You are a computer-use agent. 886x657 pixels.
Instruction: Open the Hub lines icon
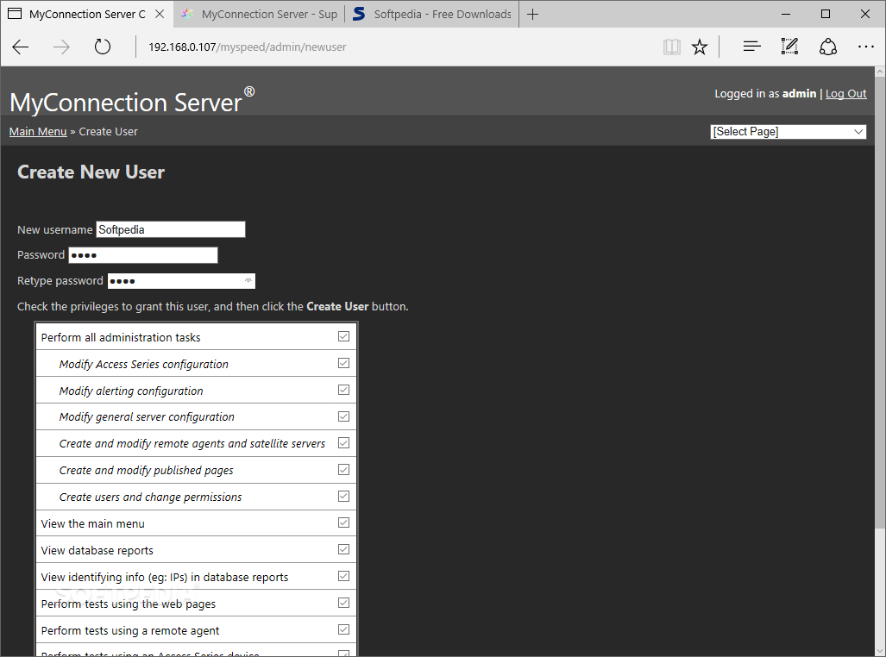click(751, 47)
